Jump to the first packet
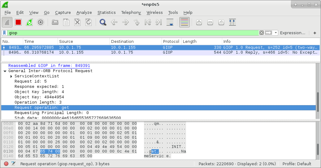 point(148,22)
